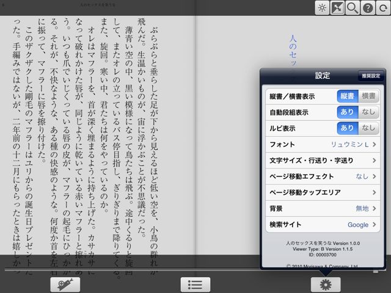Open the 検索サイト search site row
Viewport: 391px width, 293px height.
323,225
